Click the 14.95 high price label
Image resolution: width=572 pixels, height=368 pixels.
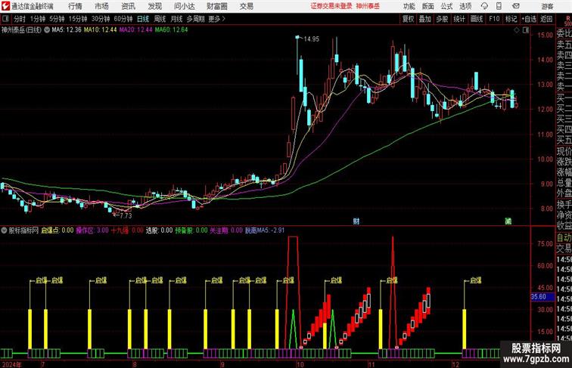[x=311, y=39]
